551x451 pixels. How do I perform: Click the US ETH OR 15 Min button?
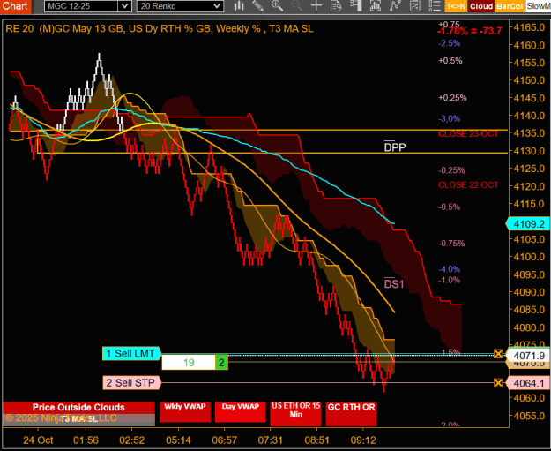click(295, 414)
